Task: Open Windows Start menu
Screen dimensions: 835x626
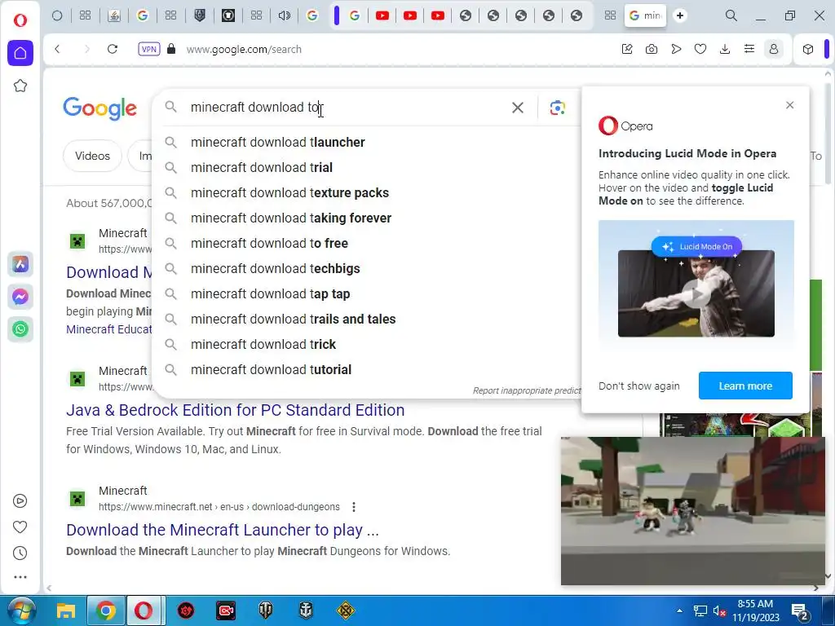Action: click(x=21, y=611)
